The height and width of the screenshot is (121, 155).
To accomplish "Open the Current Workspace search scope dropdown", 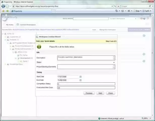I will click(x=123, y=19).
